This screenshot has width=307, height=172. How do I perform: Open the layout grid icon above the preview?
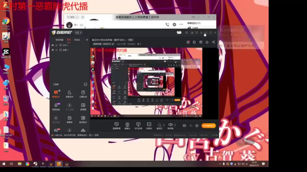tap(201, 42)
